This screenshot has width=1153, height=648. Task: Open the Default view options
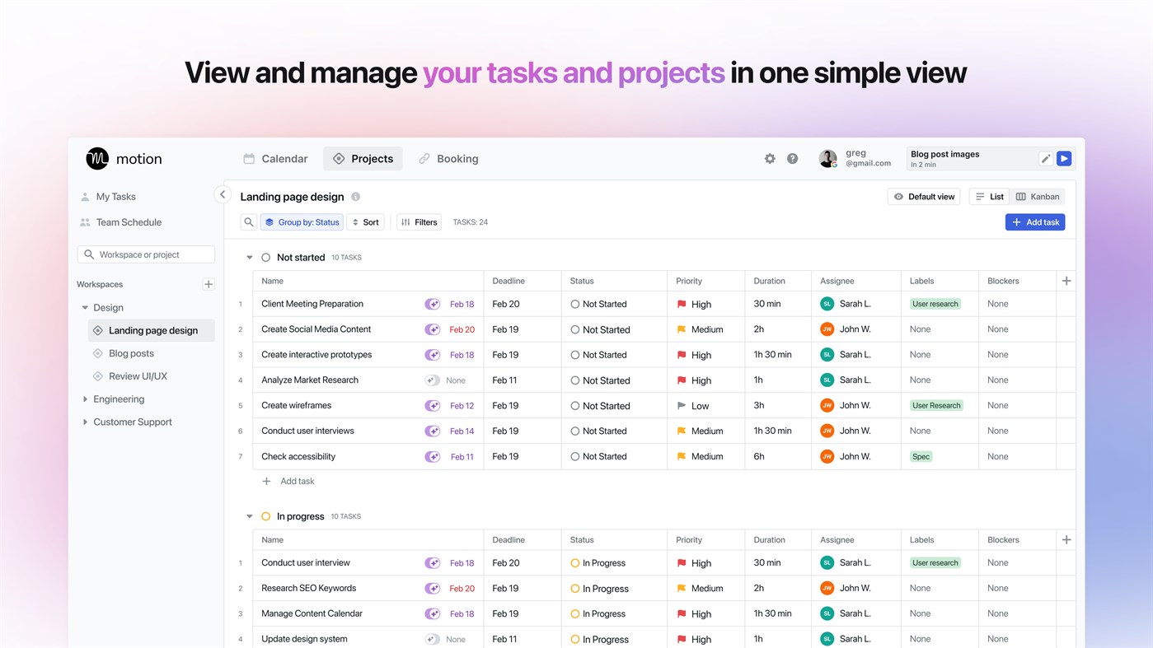pyautogui.click(x=923, y=196)
